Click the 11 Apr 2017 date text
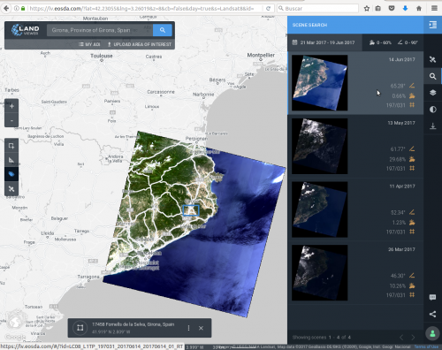442x350 pixels. 402,186
